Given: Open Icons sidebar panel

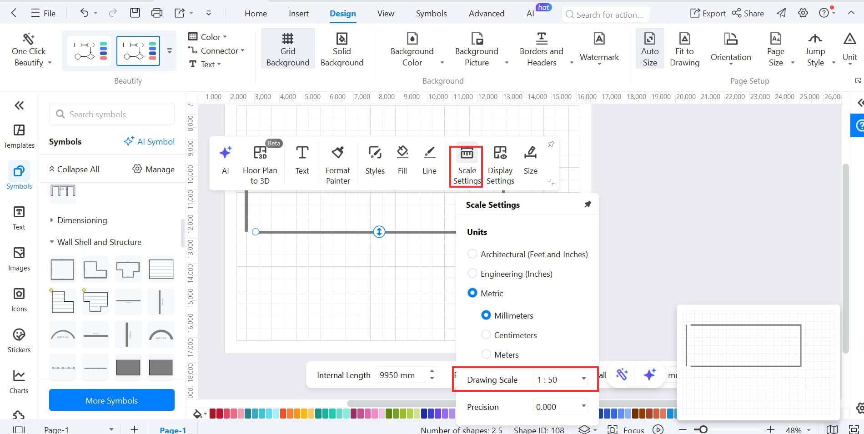Looking at the screenshot, I should tap(19, 300).
